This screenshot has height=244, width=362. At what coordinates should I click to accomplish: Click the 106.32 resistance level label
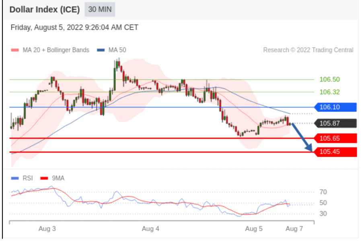(x=329, y=92)
